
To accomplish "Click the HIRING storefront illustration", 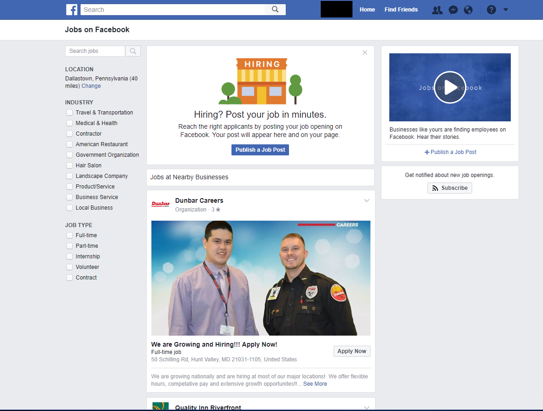I will point(260,81).
